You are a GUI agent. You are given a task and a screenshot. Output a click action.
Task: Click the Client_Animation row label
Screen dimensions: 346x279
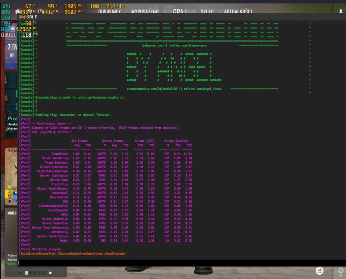tap(55, 219)
